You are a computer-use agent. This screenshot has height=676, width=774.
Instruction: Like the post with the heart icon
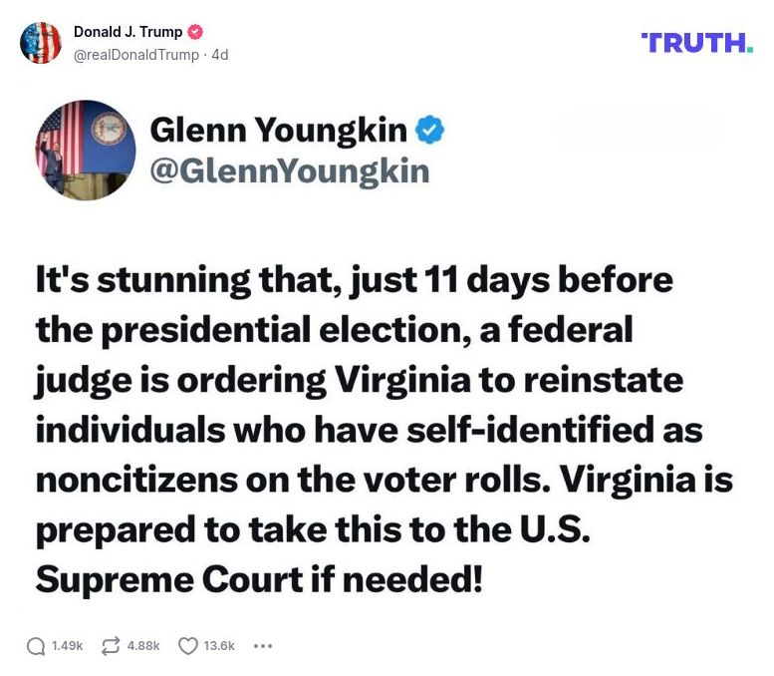(x=187, y=646)
